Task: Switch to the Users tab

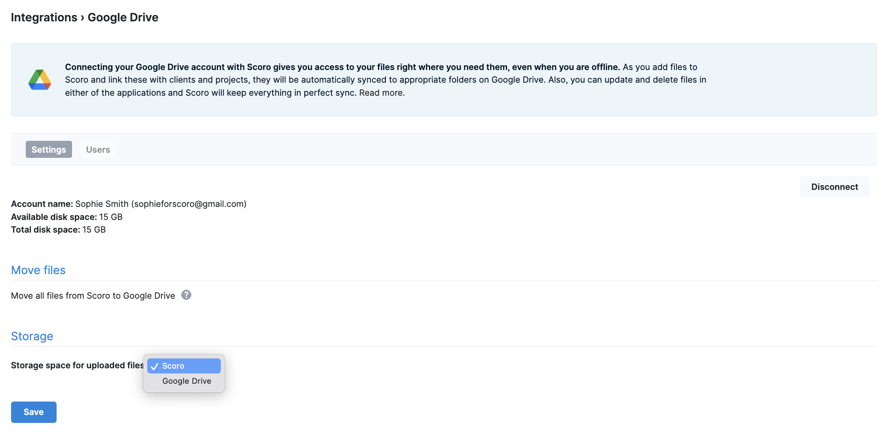Action: 98,150
